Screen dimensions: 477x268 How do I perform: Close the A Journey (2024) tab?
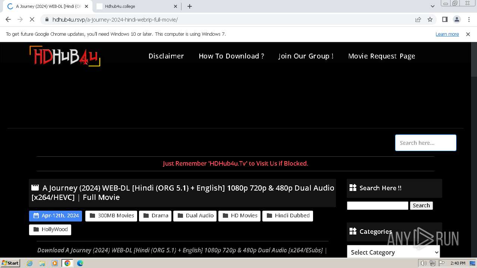pos(86,6)
